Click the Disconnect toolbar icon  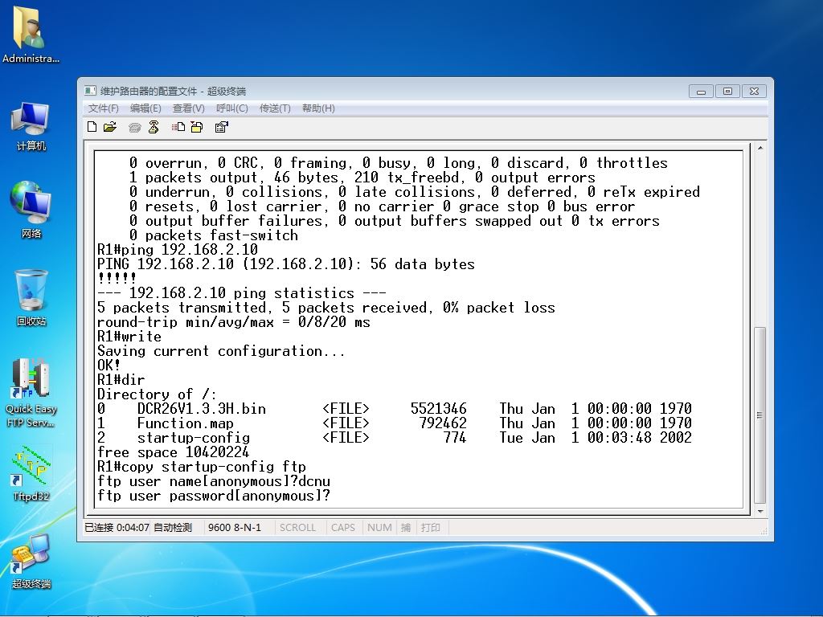pyautogui.click(x=154, y=127)
